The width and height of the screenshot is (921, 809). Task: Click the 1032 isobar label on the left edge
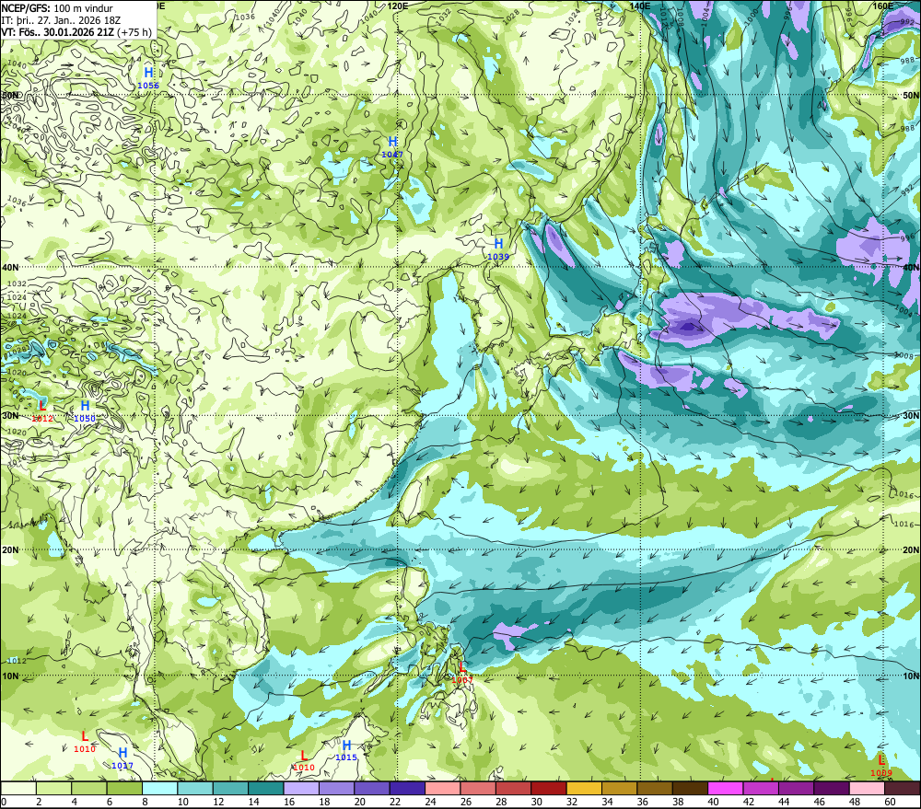pos(17,283)
